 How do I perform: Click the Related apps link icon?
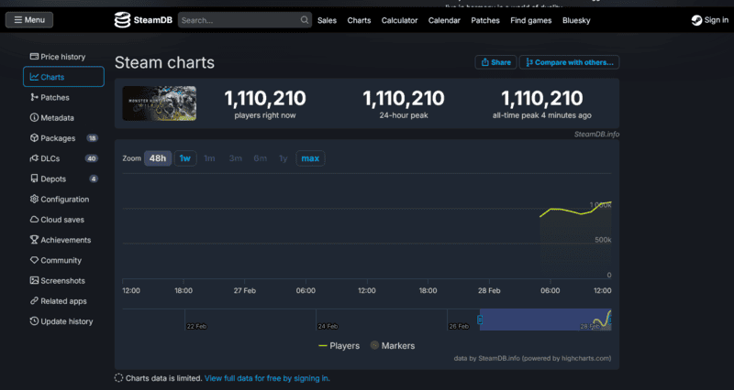tap(34, 301)
